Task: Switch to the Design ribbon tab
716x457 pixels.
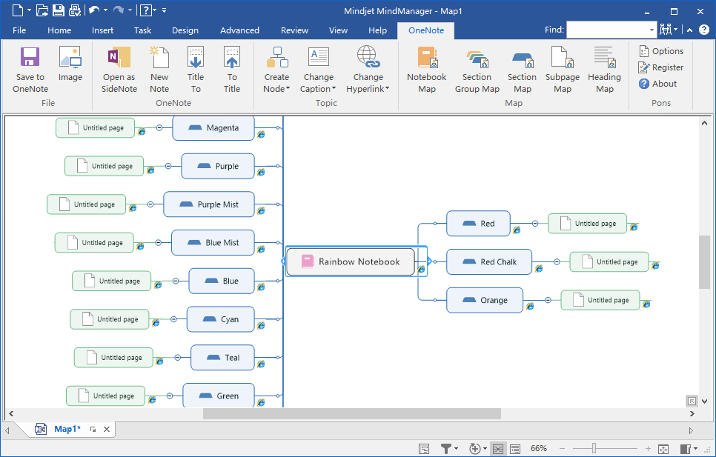Action: pyautogui.click(x=185, y=30)
